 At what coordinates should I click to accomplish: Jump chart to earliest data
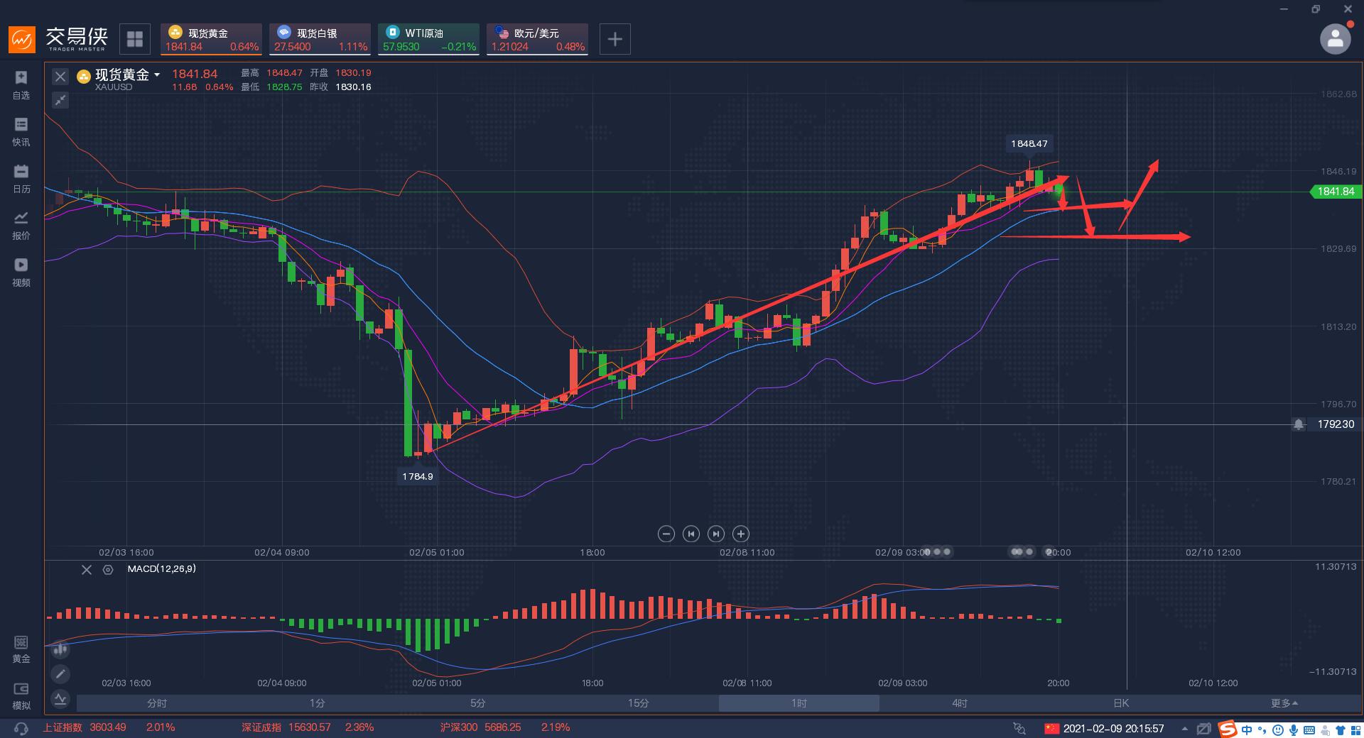click(691, 534)
